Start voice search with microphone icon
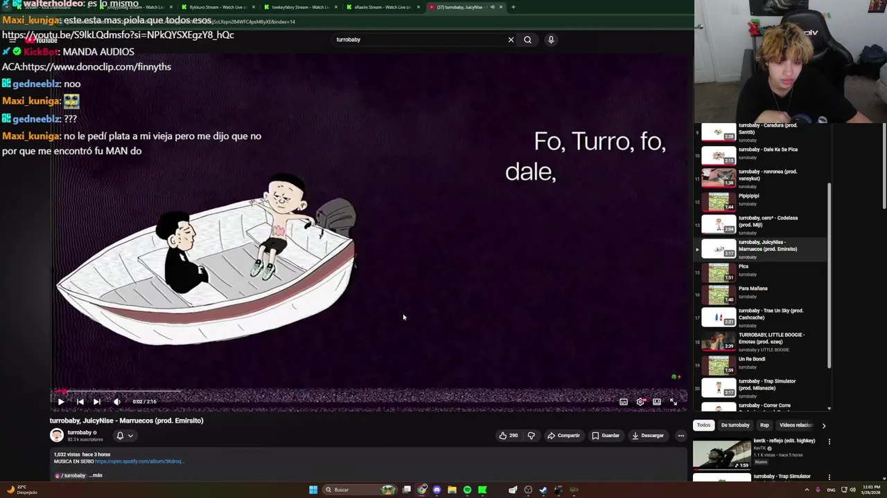 (x=551, y=39)
